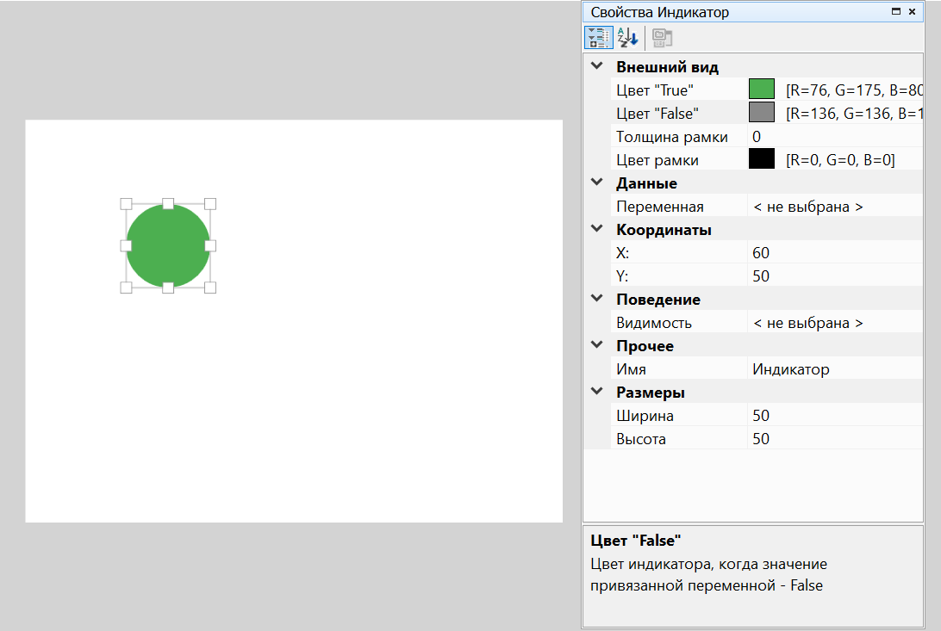Pick the black Цвет рамки swatch
941x631 pixels.
coord(762,159)
